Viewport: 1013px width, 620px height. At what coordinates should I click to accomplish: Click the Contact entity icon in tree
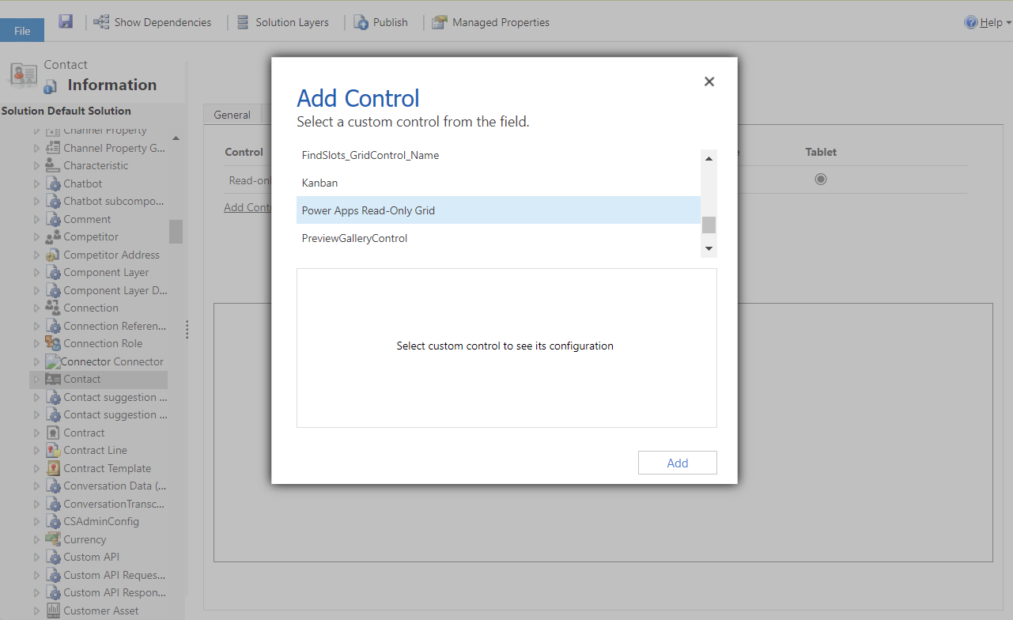[53, 379]
